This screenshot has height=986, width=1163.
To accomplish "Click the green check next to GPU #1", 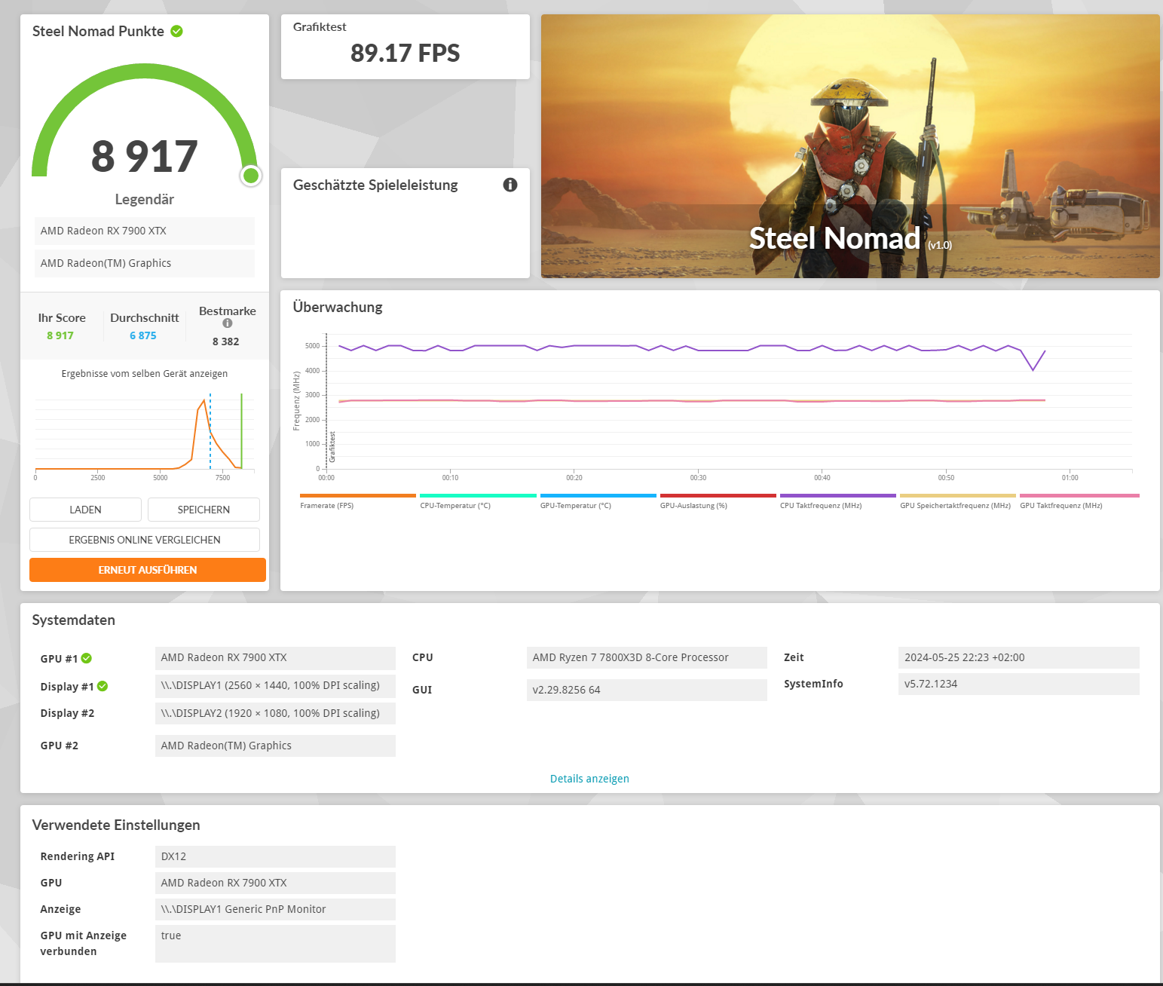I will tap(87, 658).
